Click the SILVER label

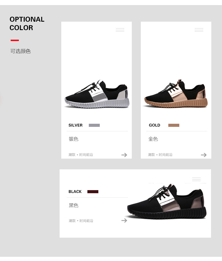coord(76,125)
